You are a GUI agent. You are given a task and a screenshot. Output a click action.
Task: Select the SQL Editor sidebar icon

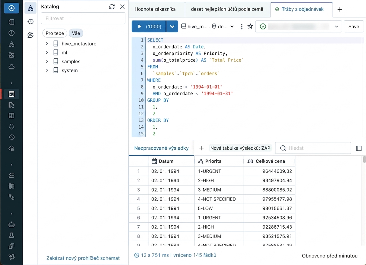(x=11, y=94)
